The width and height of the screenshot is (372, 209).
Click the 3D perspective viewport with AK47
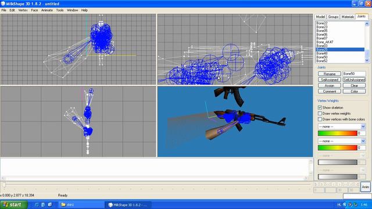tap(235, 121)
